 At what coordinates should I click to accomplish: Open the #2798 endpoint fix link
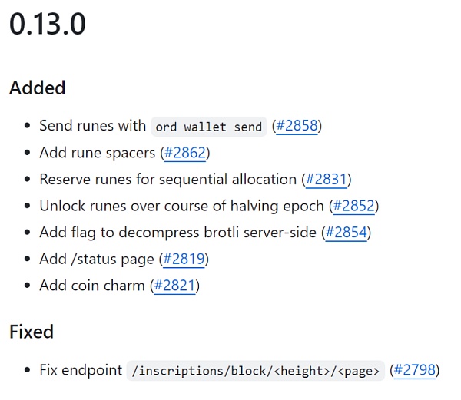pyautogui.click(x=415, y=370)
